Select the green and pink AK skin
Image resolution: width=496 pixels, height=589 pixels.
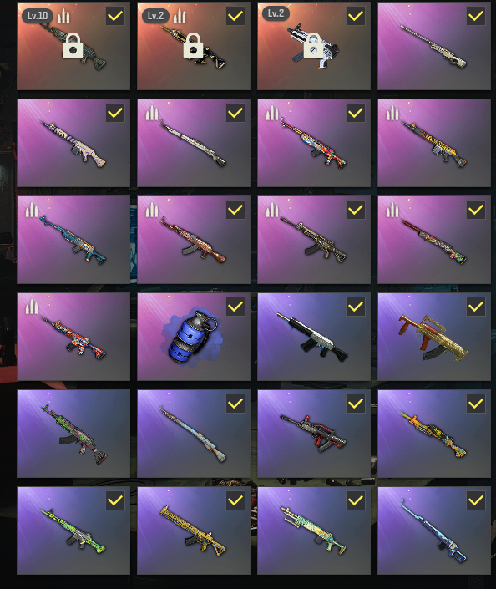click(73, 434)
